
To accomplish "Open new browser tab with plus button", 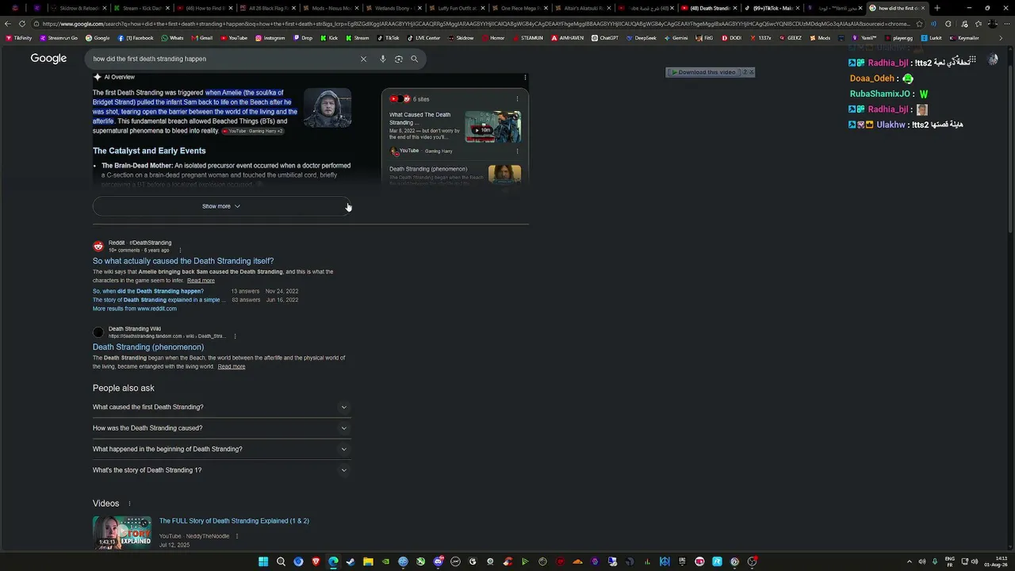I will tap(936, 8).
